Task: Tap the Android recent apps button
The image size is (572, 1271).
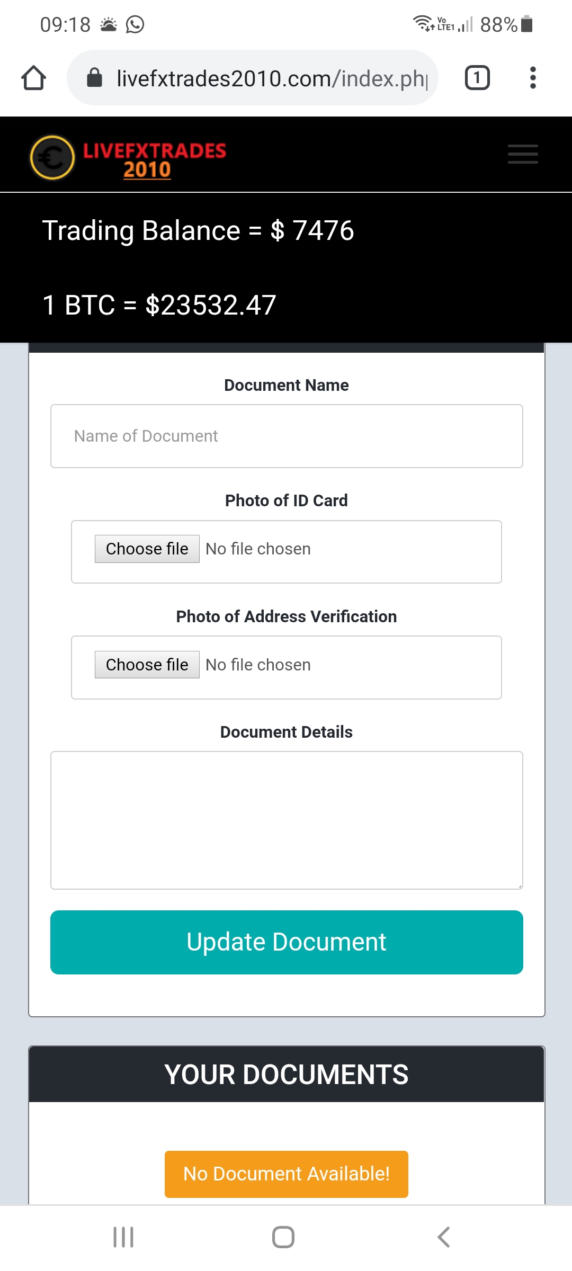Action: (123, 1237)
